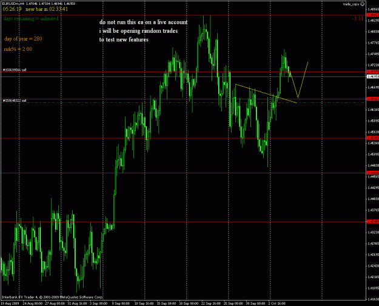Click the '18 Sep 00:00' time axis label
This screenshot has width=379, height=306.
(189, 304)
